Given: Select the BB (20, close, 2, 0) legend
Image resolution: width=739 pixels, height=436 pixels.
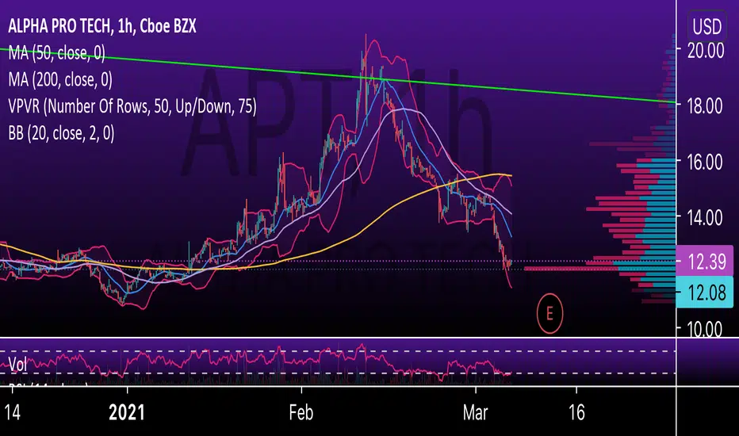Looking at the screenshot, I should click(x=61, y=133).
